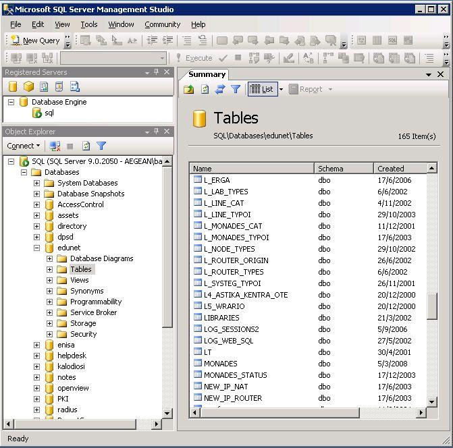Select the Summary tab

(207, 74)
